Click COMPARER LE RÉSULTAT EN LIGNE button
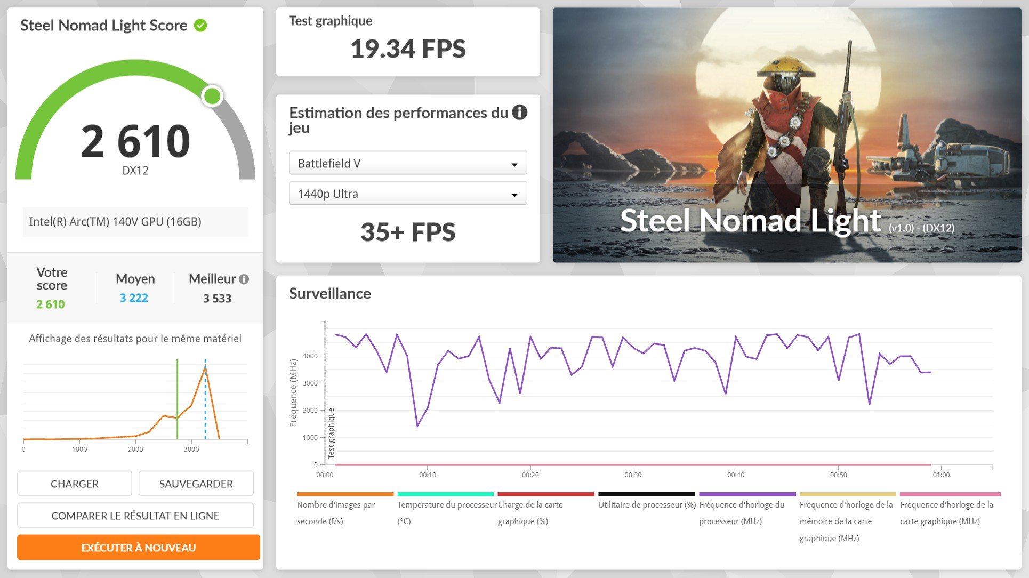Viewport: 1029px width, 578px height. tap(135, 516)
